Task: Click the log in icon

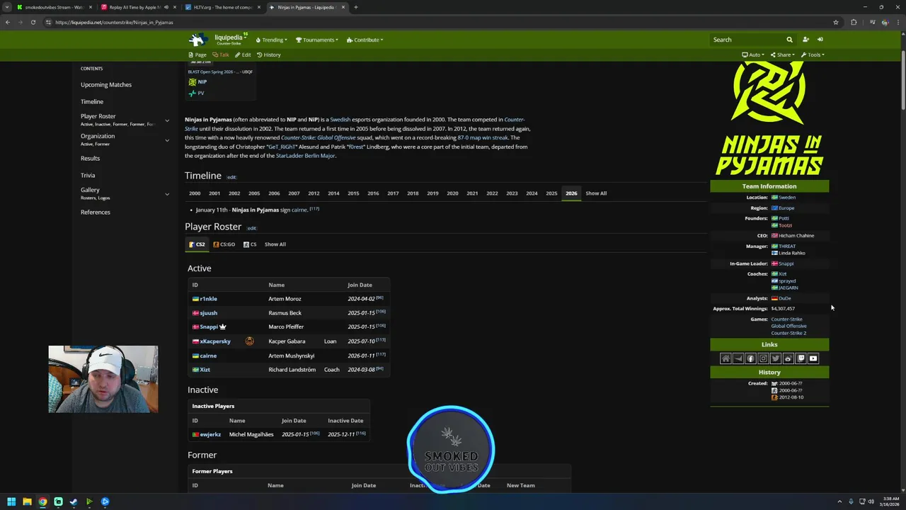Action: coord(820,40)
